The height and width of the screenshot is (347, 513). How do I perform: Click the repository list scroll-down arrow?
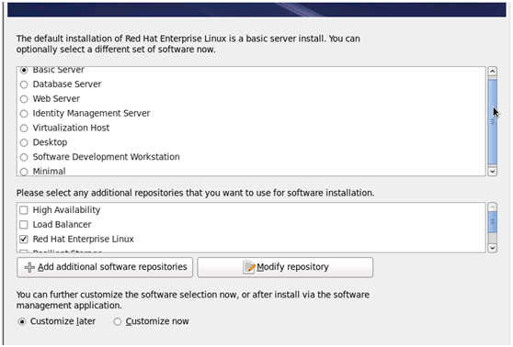click(x=492, y=248)
